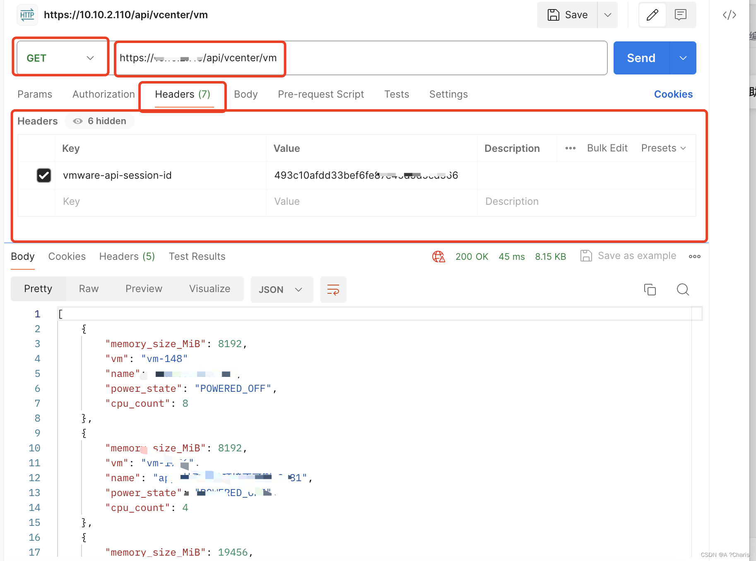The image size is (756, 561).
Task: Click the Cookies link
Action: 673,94
